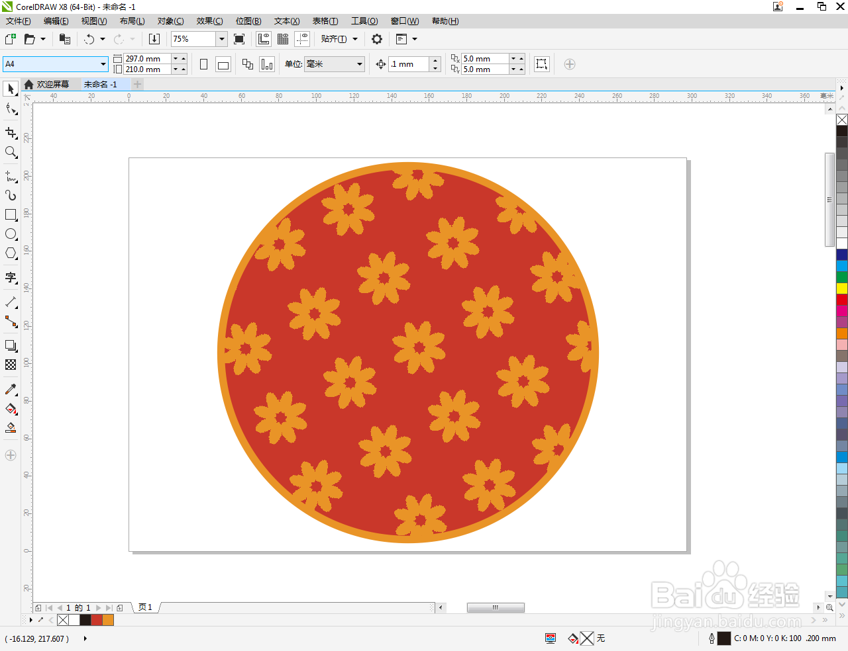Toggle apply layout to all pages
The height and width of the screenshot is (651, 848).
point(248,64)
